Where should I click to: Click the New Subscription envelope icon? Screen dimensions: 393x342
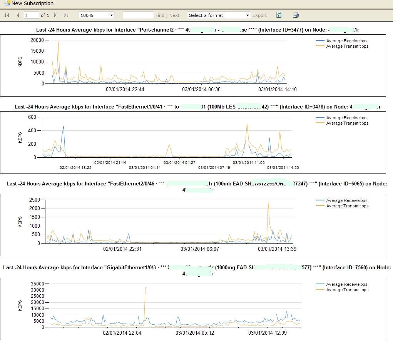pos(7,3)
